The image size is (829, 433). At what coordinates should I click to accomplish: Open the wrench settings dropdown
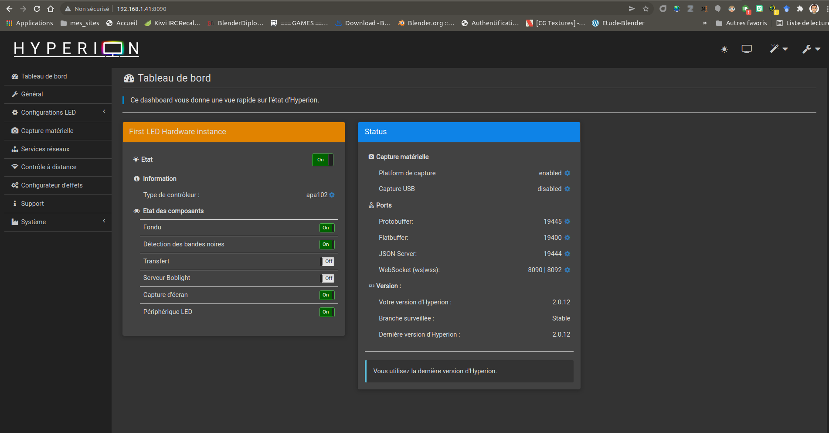coord(811,49)
